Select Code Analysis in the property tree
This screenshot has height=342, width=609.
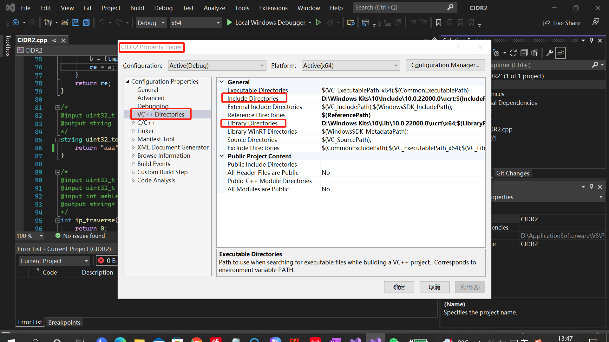156,180
